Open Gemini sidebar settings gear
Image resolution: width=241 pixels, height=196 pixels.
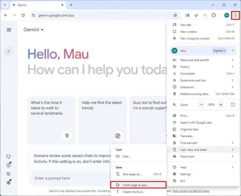(x=8, y=182)
